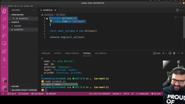Click the editor minimap preview
The image size is (185, 104).
pyautogui.click(x=178, y=18)
